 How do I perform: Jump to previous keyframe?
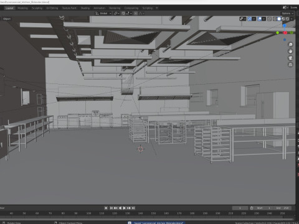116,208
